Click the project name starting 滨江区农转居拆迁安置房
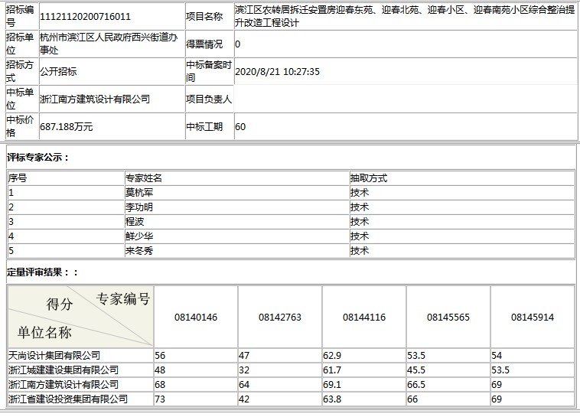Viewport: 580px width, 417px height. point(405,16)
